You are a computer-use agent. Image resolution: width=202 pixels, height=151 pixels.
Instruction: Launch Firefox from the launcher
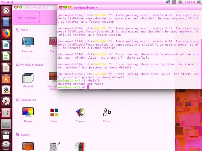point(6,33)
